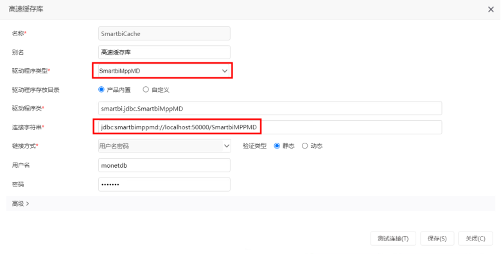This screenshot has width=501, height=254.
Task: Close the 高速缓存库 dialog with the X icon
Action: (491, 9)
